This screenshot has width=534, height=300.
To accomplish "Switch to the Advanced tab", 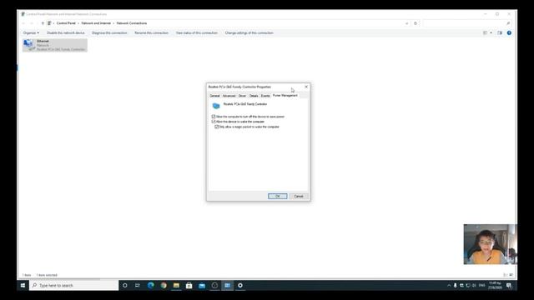I will click(229, 96).
